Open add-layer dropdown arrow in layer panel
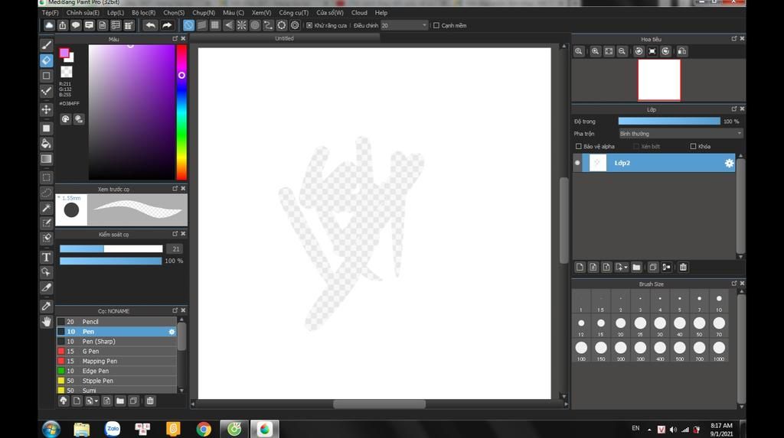Screen dimensions: 784x438 (626, 268)
